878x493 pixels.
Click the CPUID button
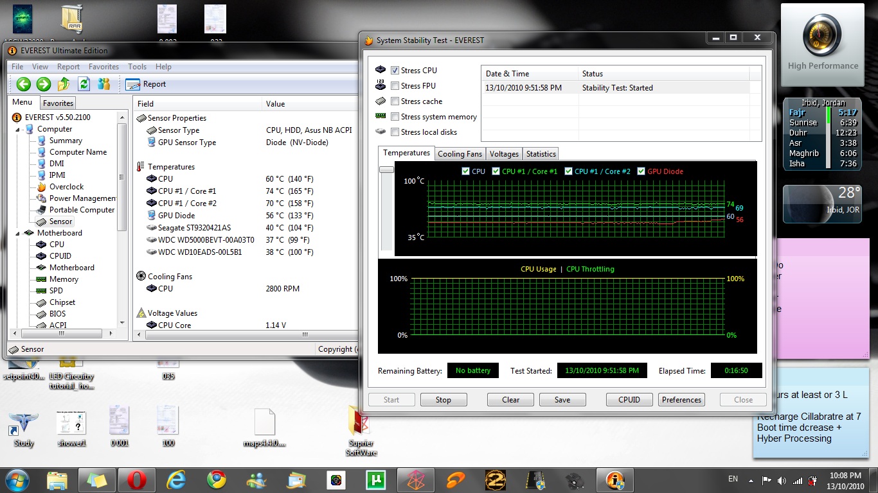[x=629, y=399]
